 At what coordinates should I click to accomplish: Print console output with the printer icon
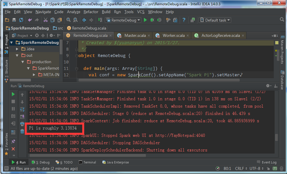22,124
